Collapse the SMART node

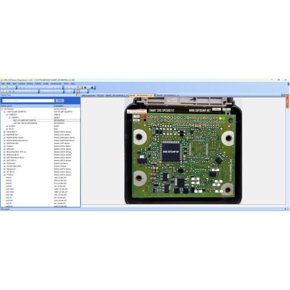(9, 118)
